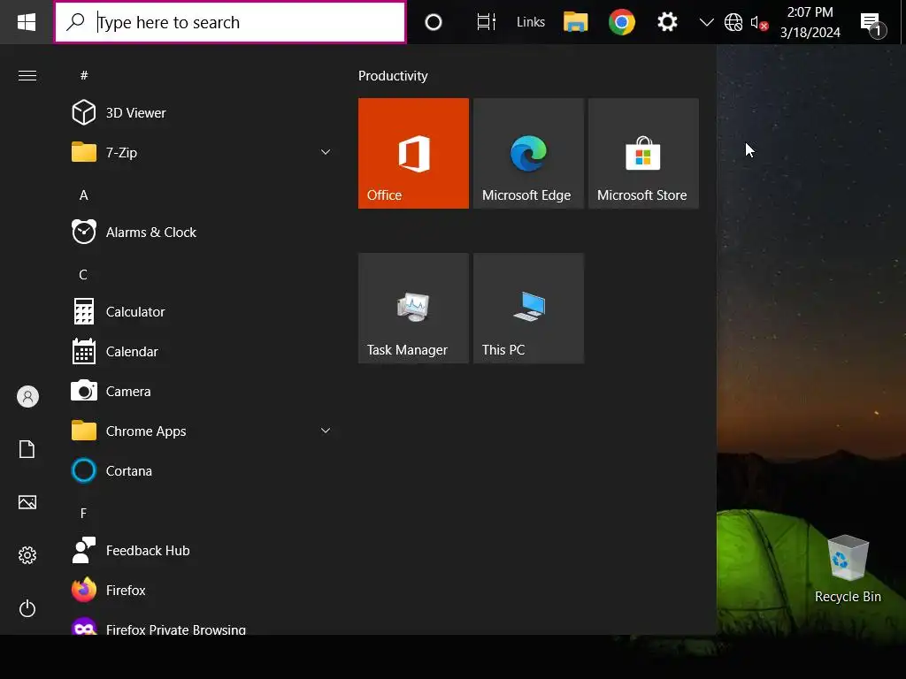Launch Cortana from the app list

[x=201, y=471]
